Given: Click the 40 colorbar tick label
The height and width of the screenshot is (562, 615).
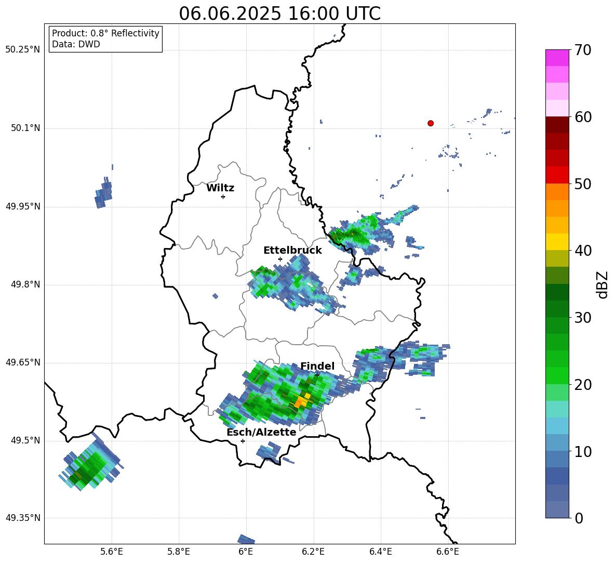Looking at the screenshot, I should tap(583, 251).
